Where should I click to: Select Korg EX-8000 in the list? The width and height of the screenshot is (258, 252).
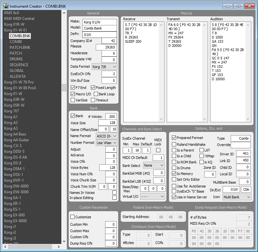(x=15, y=221)
